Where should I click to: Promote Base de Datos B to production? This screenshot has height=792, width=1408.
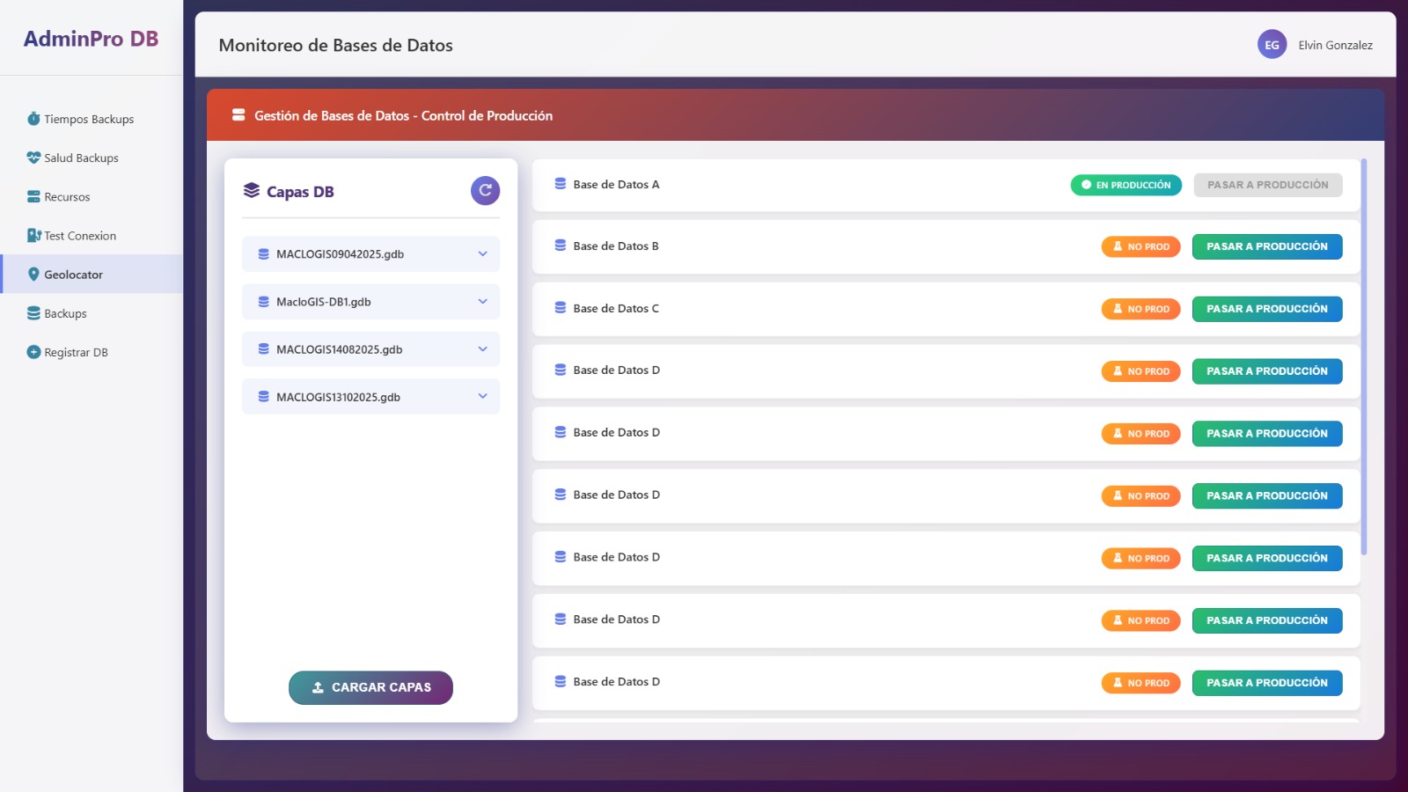(x=1266, y=246)
